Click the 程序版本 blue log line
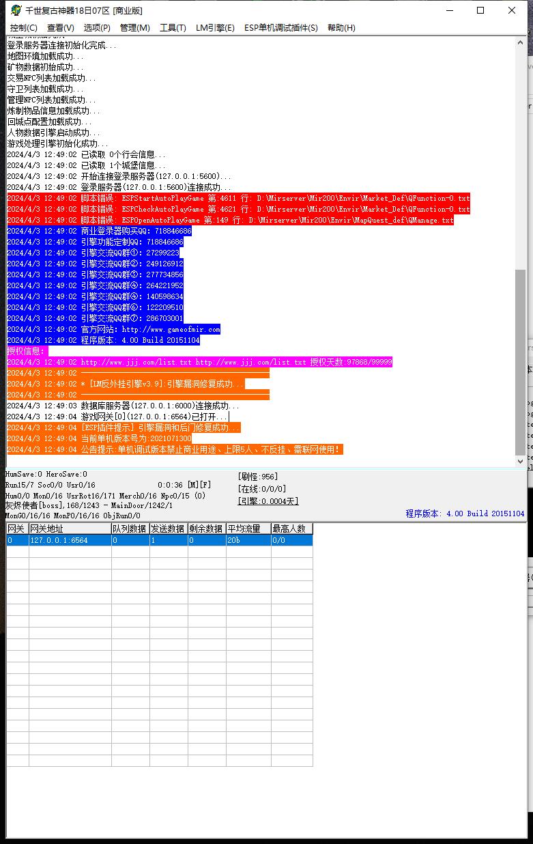The height and width of the screenshot is (844, 533). (104, 340)
